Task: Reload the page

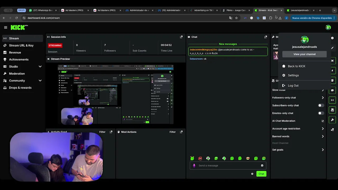Action: [16, 18]
